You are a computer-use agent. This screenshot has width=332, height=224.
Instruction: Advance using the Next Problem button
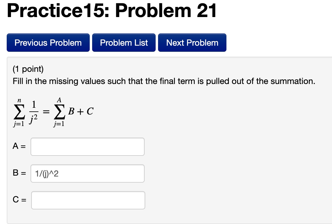(192, 43)
